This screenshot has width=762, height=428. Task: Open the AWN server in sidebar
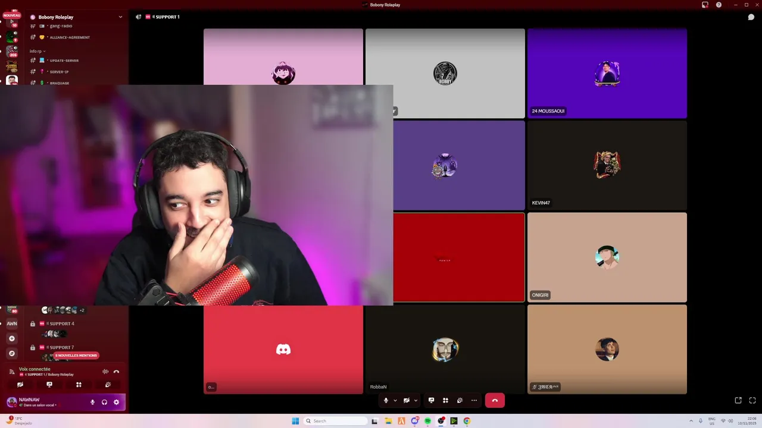pyautogui.click(x=11, y=323)
